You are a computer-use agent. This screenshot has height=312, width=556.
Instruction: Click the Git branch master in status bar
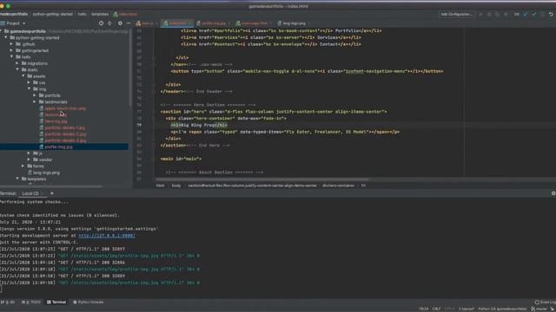539,309
